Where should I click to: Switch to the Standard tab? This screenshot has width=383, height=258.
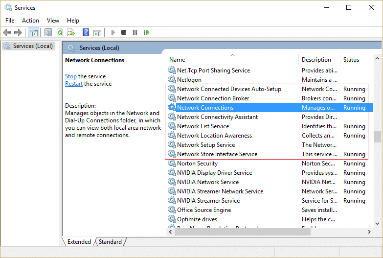click(110, 242)
